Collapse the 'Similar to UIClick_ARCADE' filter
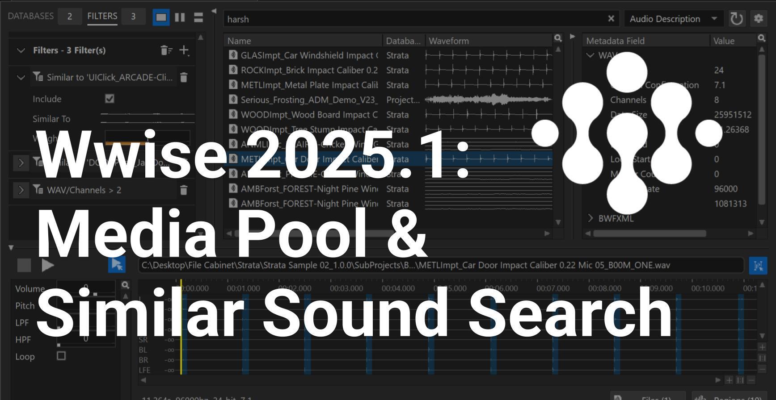 21,77
